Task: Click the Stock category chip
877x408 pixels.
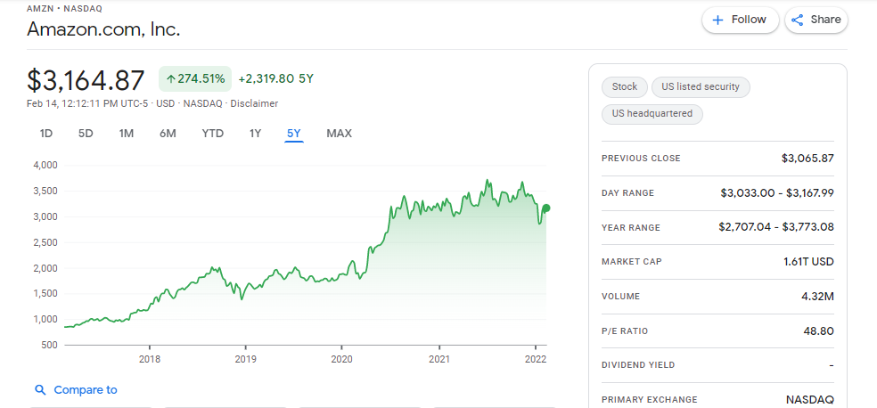Action: click(624, 86)
